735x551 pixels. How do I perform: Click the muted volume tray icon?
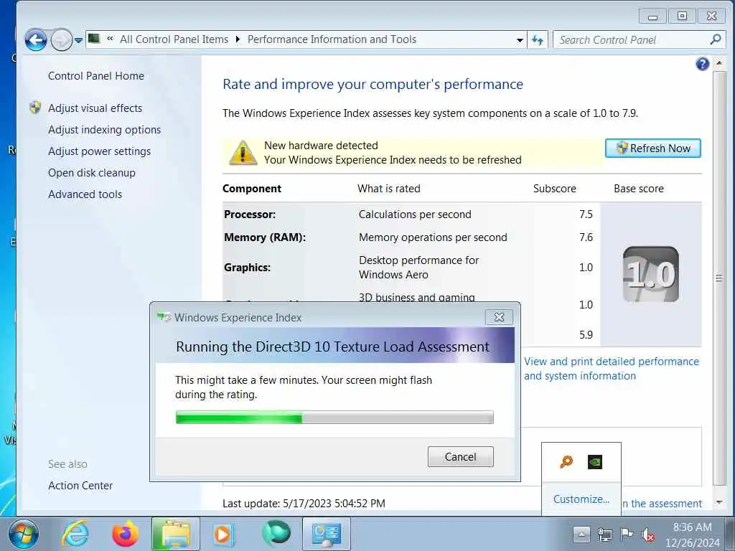coord(648,534)
